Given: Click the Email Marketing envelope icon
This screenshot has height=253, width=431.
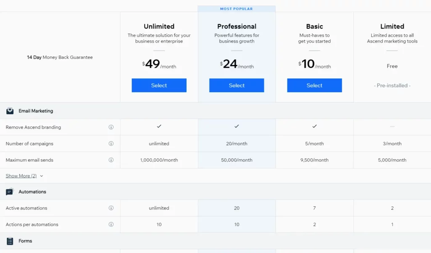Looking at the screenshot, I should coord(10,111).
